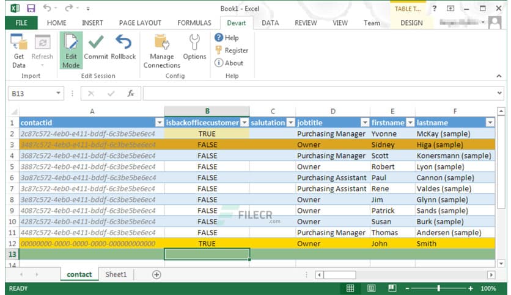The width and height of the screenshot is (511, 295).
Task: Open the salutation column filter dropdown
Action: 290,123
